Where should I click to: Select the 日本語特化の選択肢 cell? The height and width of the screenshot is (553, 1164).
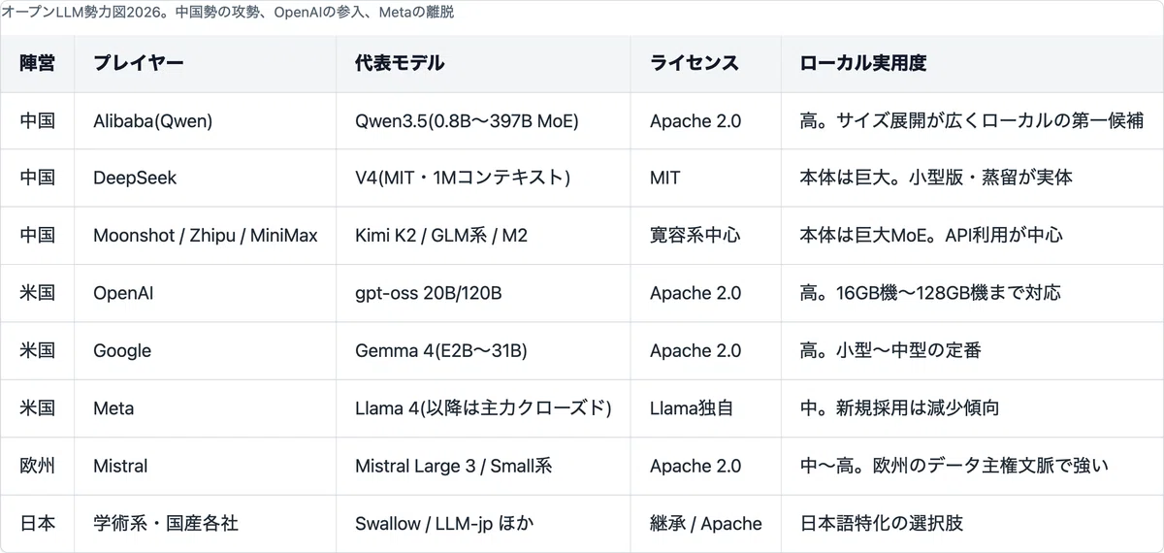[972, 523]
